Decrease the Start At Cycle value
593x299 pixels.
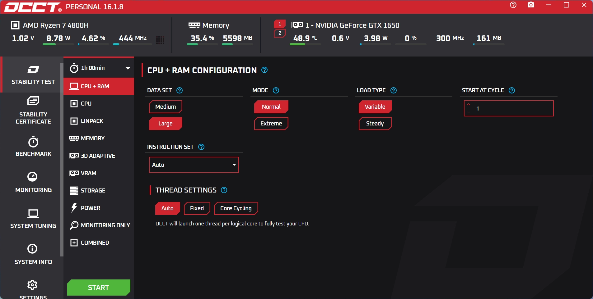469,112
